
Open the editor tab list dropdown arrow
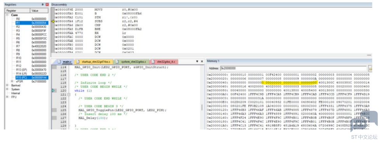197,62
